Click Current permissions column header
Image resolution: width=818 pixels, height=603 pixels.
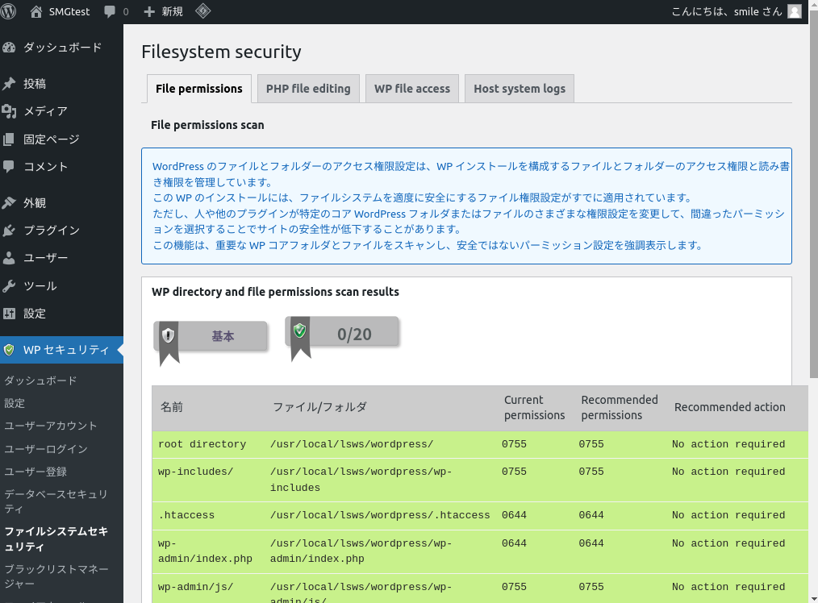click(534, 408)
